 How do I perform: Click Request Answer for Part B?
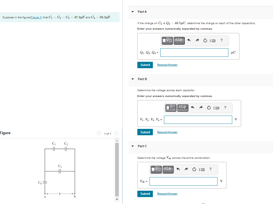click(x=167, y=132)
